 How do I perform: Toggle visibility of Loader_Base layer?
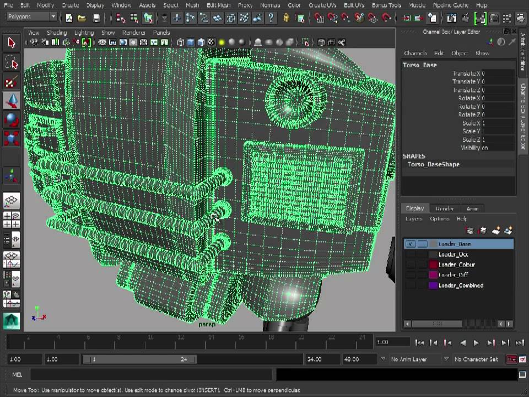click(410, 244)
